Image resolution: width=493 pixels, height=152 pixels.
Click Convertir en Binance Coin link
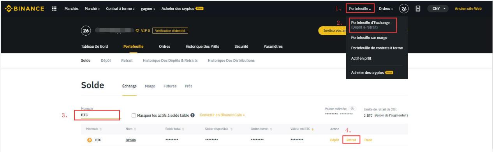pos(222,116)
